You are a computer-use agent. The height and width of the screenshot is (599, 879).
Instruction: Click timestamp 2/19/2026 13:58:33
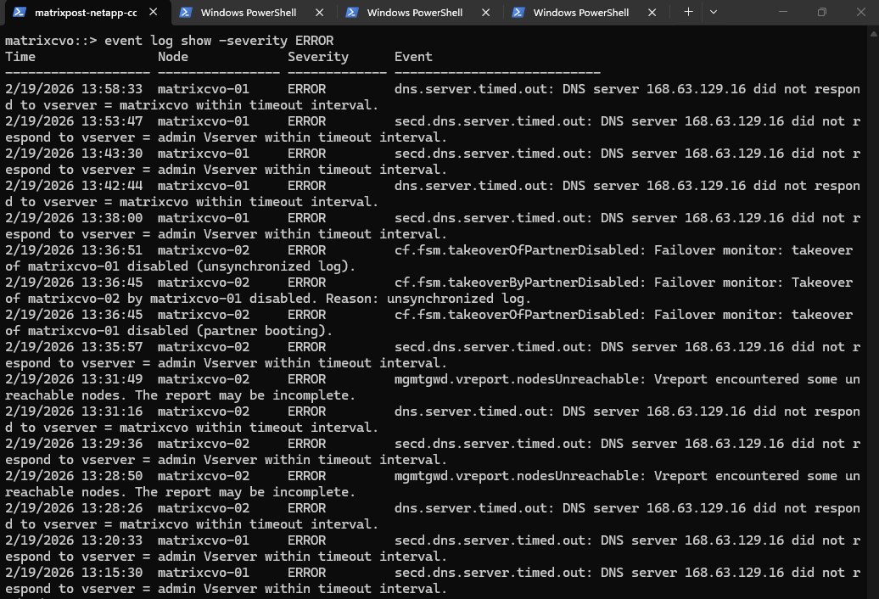(x=74, y=89)
